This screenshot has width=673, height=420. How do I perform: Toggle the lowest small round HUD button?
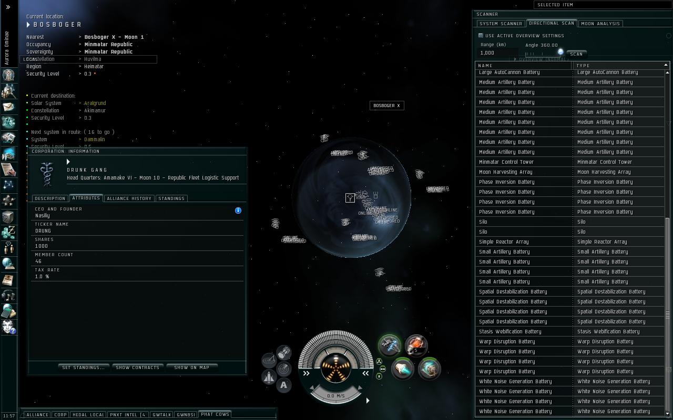(x=379, y=376)
